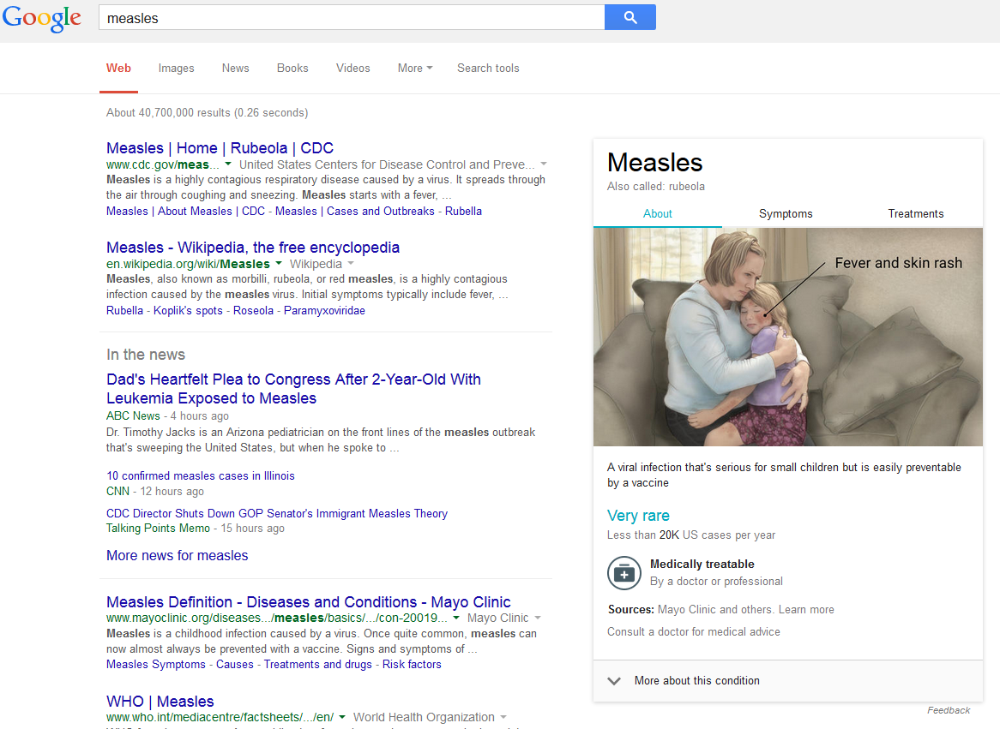Open the Symptoms tab in measles panel

point(786,214)
